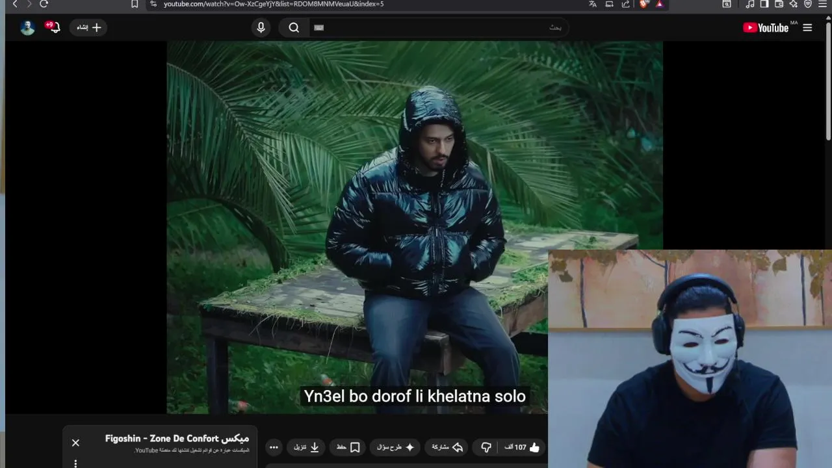Start voice search with microphone
The image size is (832, 468).
click(261, 27)
